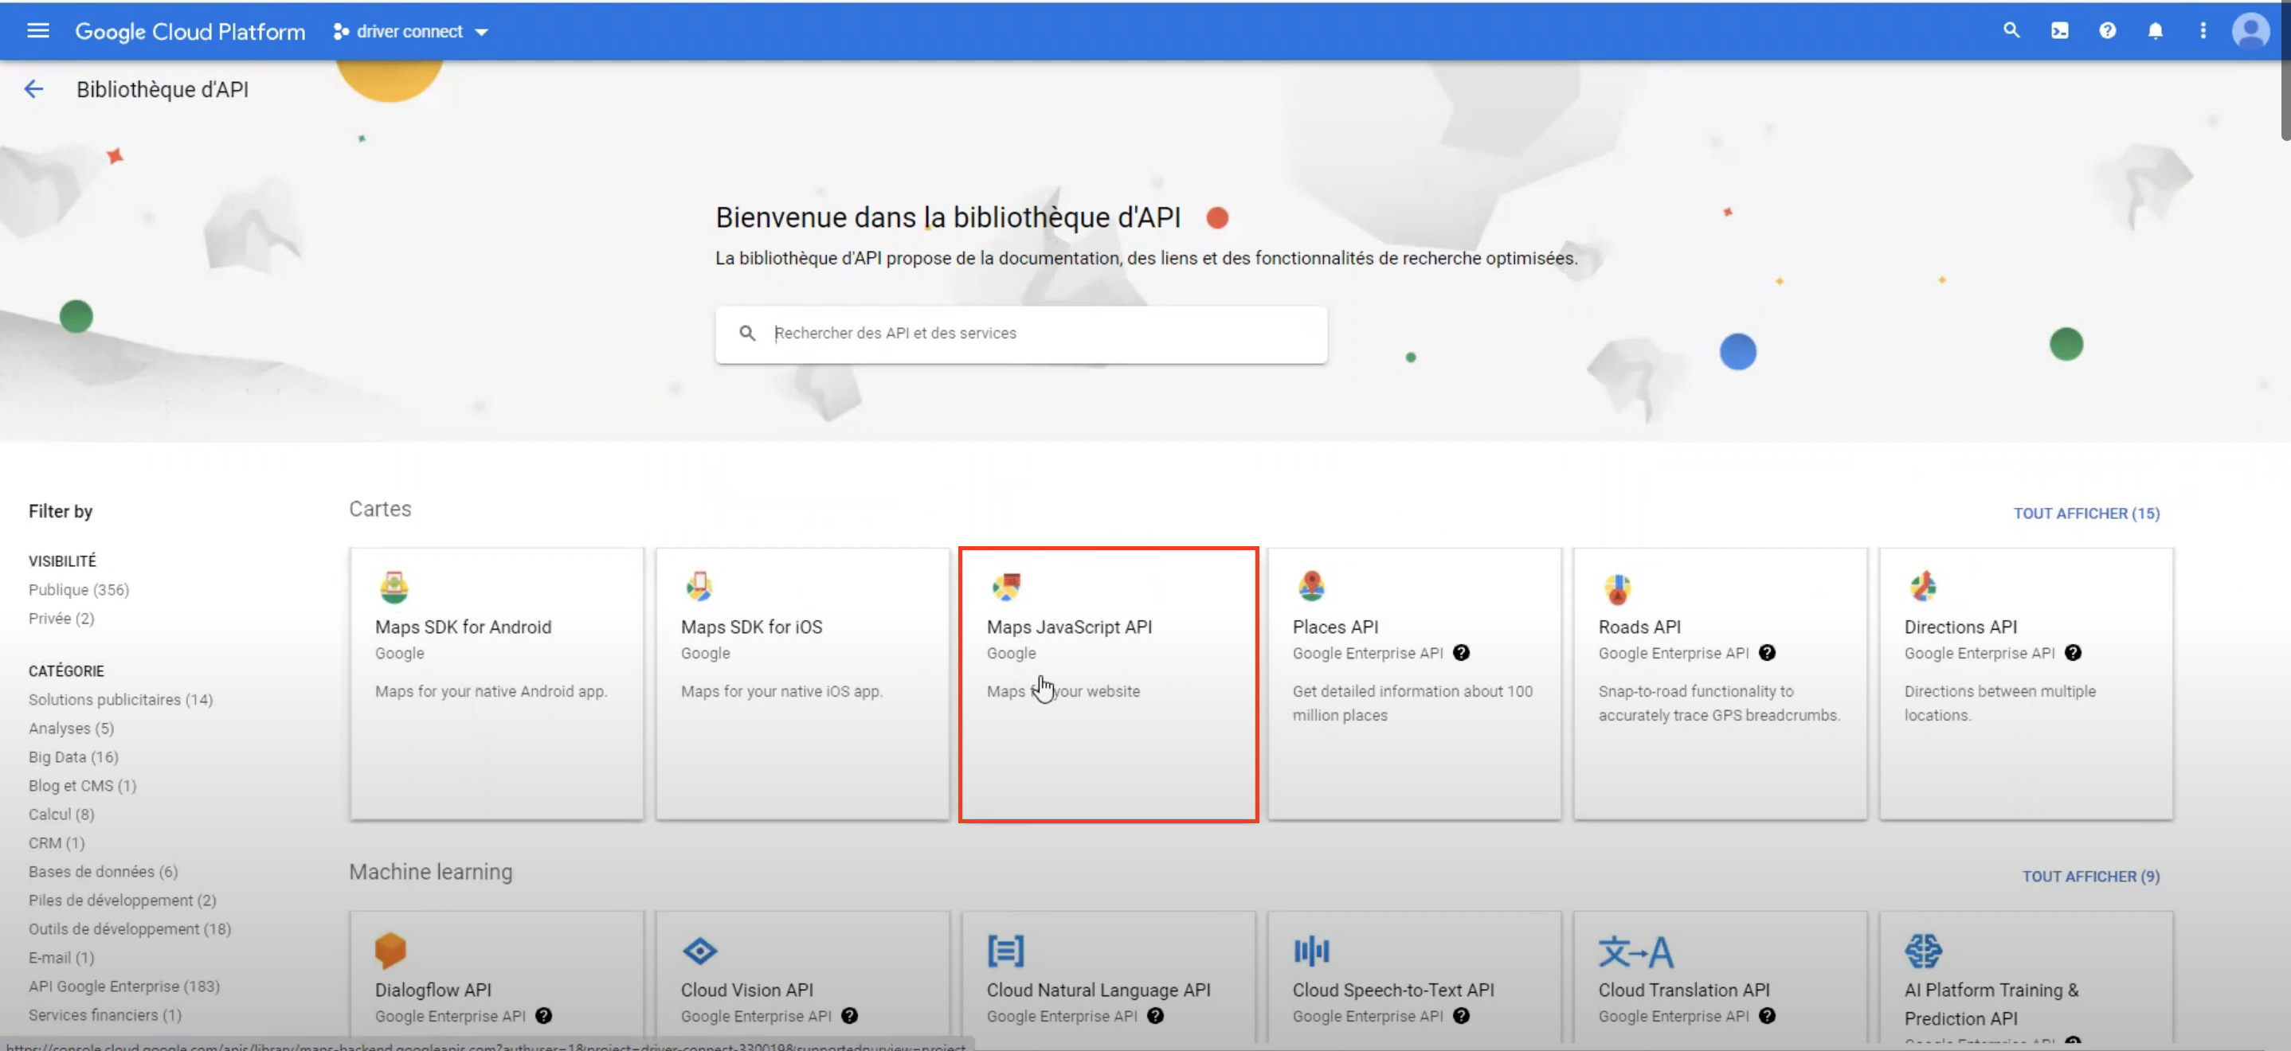Filter by Privée (2) visibility
2291x1051 pixels.
(x=61, y=618)
